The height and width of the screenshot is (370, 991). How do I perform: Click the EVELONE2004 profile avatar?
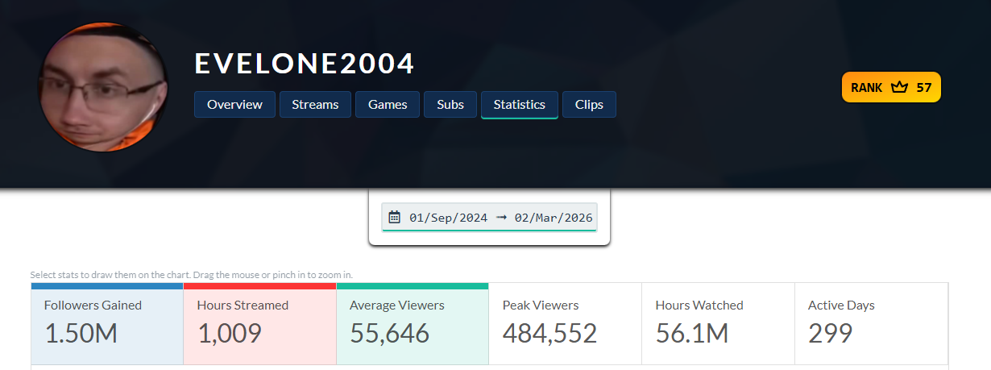[x=102, y=86]
